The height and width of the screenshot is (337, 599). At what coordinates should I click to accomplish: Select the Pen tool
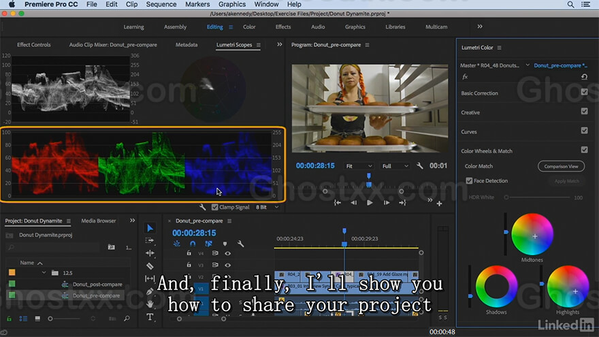(x=150, y=291)
